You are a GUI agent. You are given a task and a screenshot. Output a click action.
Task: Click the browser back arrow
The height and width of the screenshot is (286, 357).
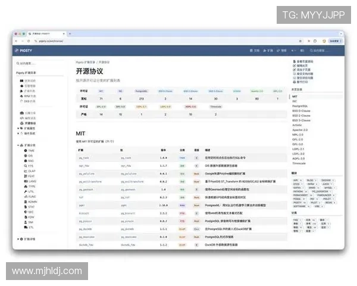(16, 41)
